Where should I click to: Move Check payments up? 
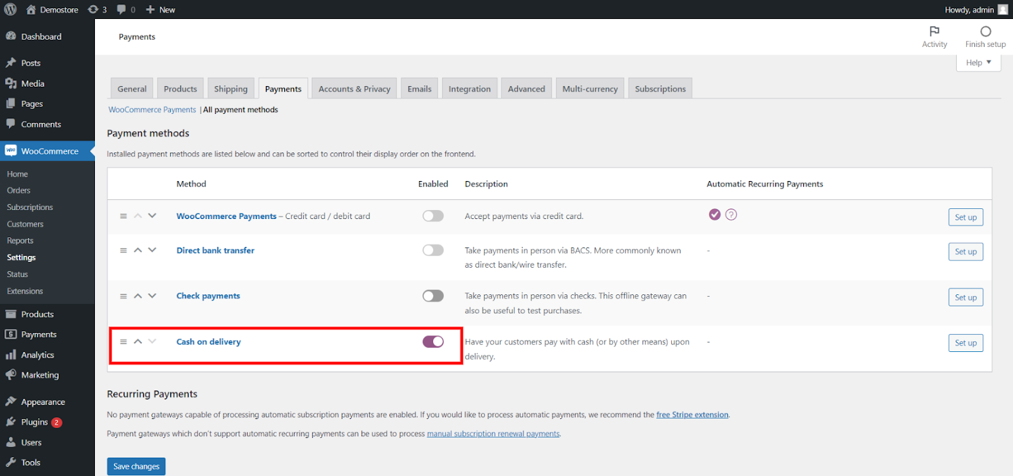tap(138, 296)
